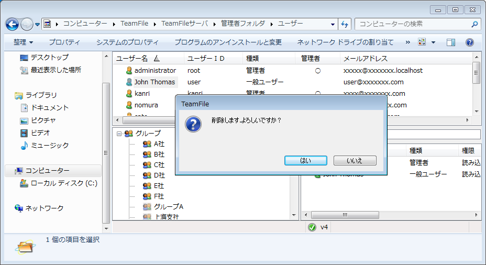Click the blue question mark dialog icon
486x265 pixels.
[193, 124]
